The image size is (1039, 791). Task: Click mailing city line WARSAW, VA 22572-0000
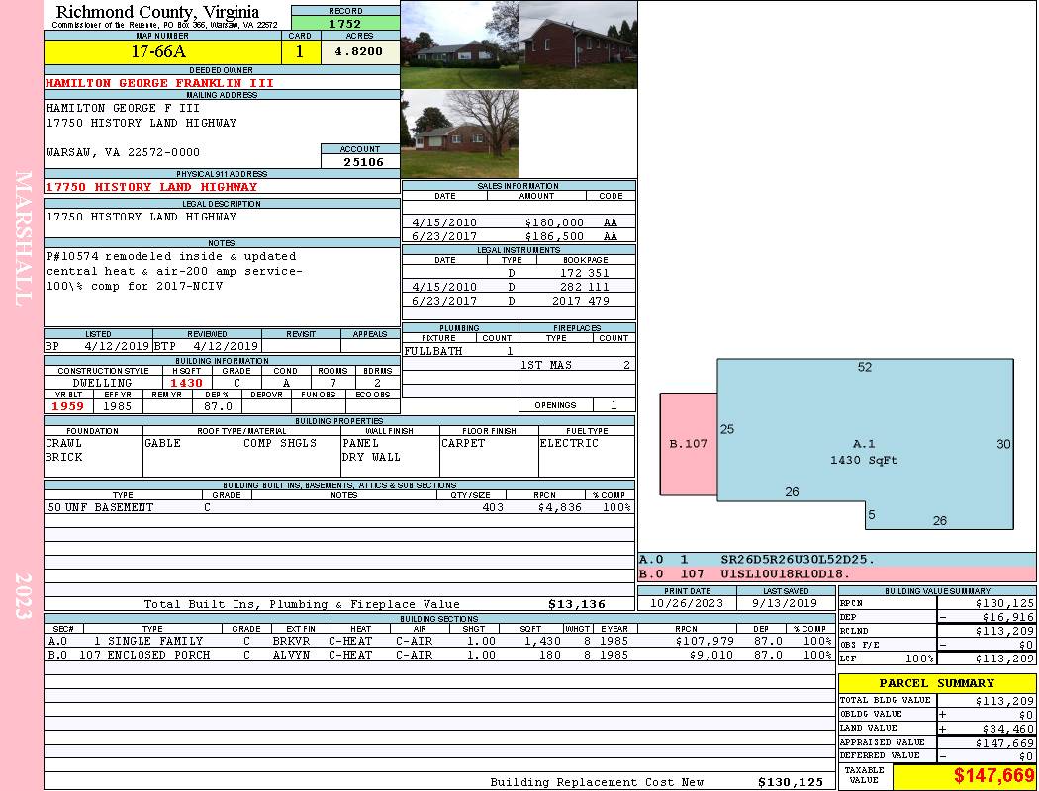click(x=123, y=152)
